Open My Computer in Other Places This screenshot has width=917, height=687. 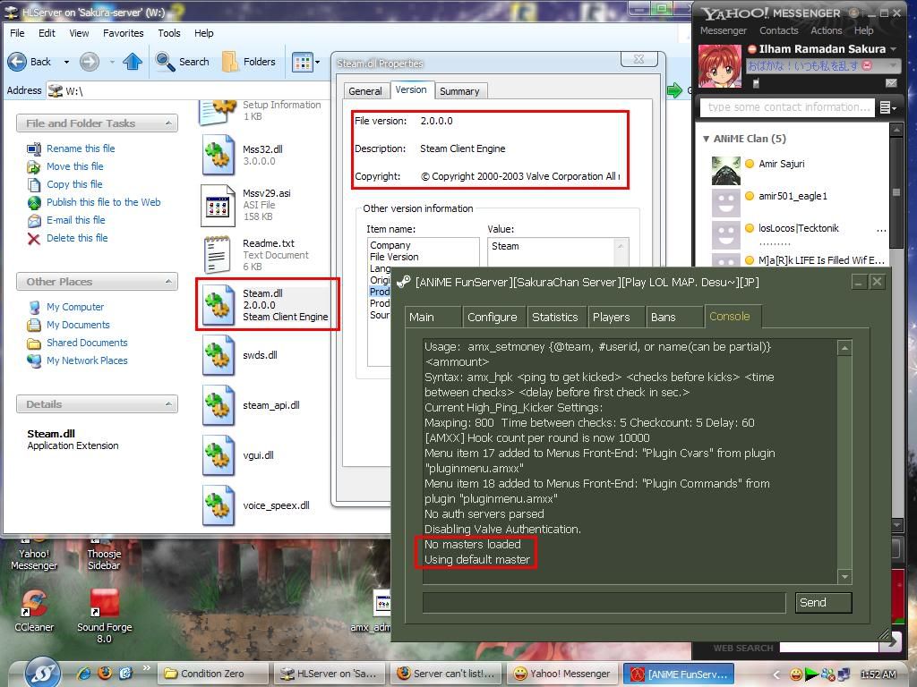(x=75, y=307)
